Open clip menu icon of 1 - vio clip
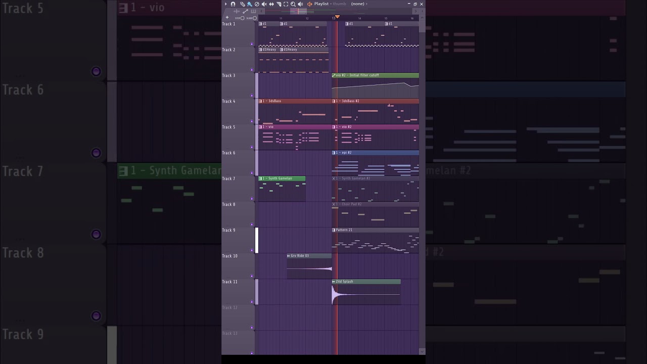647x364 pixels. pos(260,127)
